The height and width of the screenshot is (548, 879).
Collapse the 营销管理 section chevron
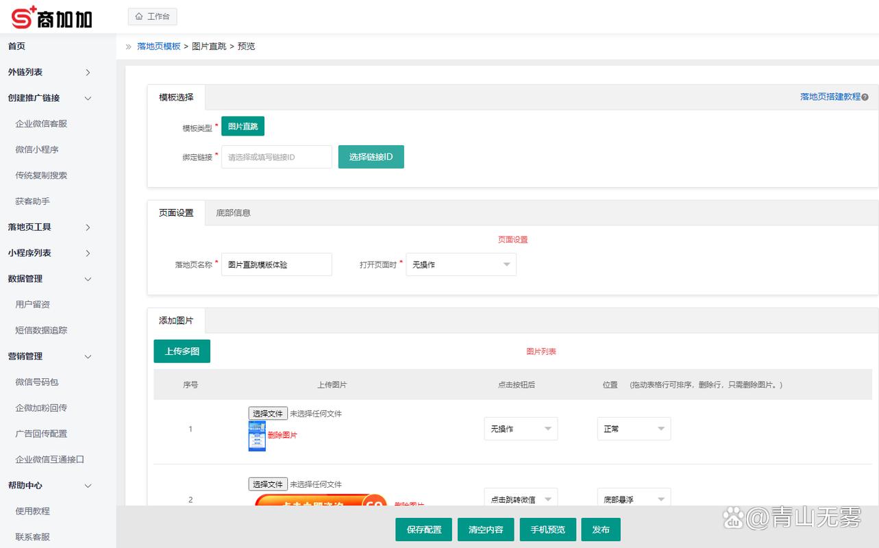tap(88, 356)
